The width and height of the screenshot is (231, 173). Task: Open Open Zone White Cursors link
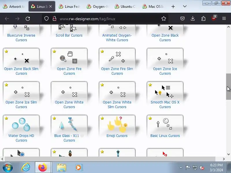(x=69, y=104)
